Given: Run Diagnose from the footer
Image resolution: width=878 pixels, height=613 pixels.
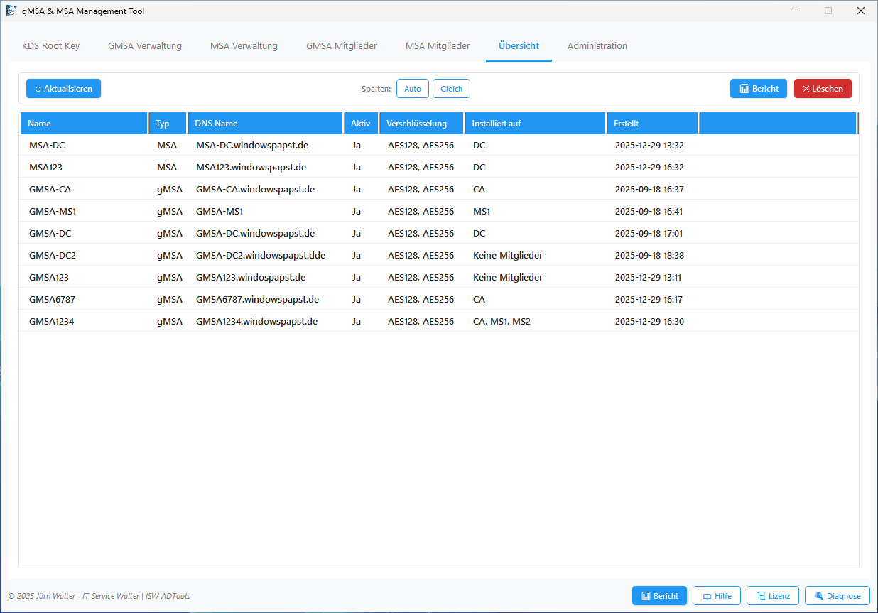Looking at the screenshot, I should (837, 596).
